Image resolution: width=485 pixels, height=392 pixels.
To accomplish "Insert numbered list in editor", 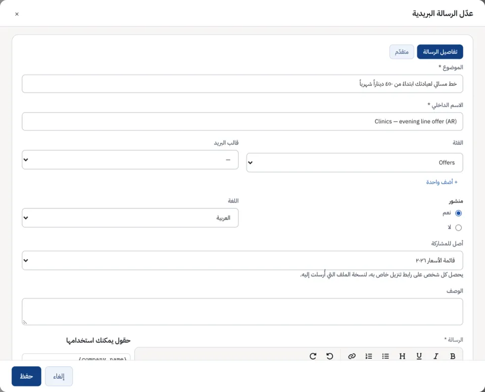I will 369,356.
